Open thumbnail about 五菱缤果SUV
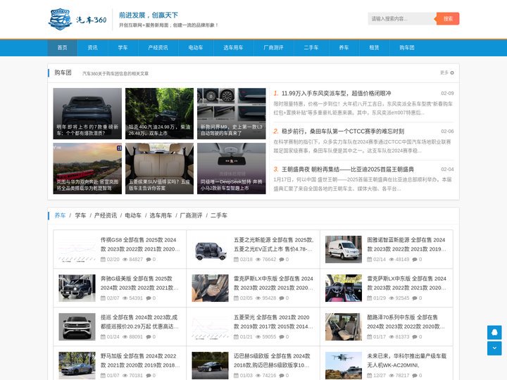This screenshot has width=507, height=380. click(x=159, y=168)
